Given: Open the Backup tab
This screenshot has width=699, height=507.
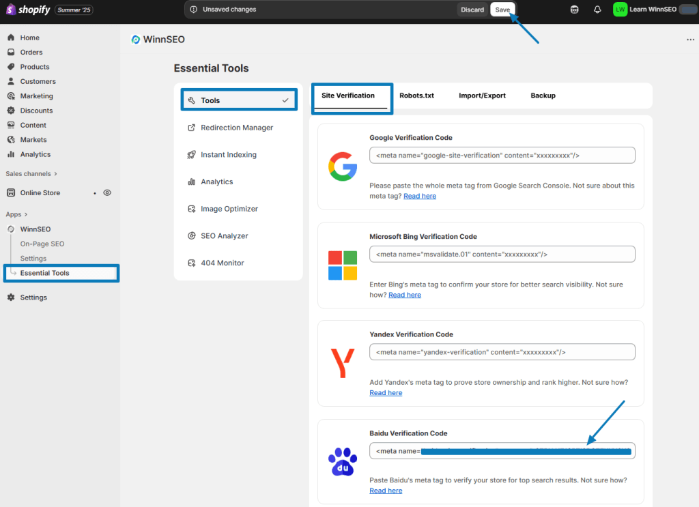Looking at the screenshot, I should coord(543,96).
